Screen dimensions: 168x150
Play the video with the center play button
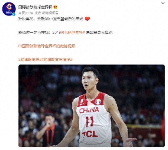[91, 106]
